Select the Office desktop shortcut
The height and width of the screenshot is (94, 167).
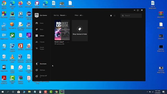coord(21,47)
